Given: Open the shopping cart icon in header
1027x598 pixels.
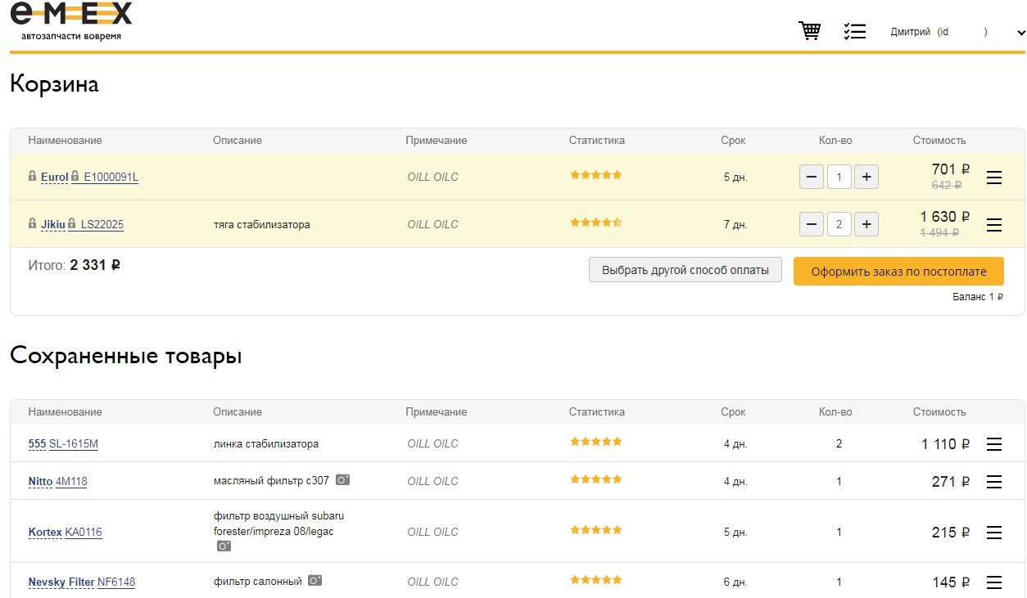Looking at the screenshot, I should point(810,31).
